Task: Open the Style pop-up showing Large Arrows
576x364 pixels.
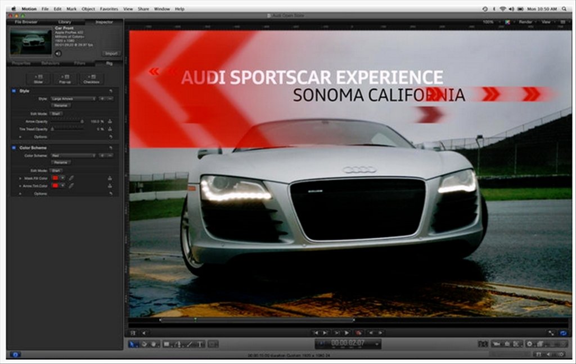Action: (x=74, y=99)
